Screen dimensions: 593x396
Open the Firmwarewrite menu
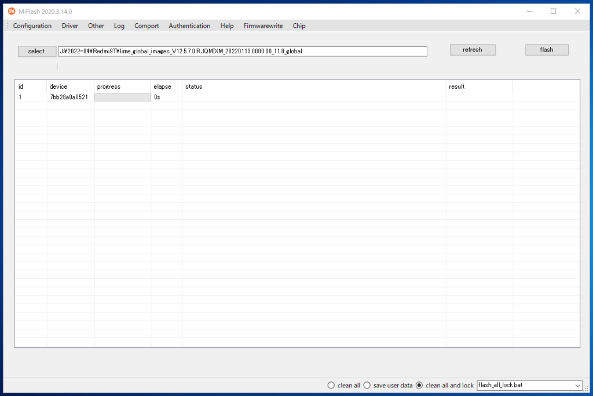263,26
